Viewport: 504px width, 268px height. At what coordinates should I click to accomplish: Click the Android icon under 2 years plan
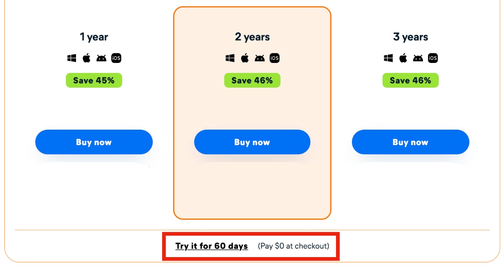[x=260, y=58]
